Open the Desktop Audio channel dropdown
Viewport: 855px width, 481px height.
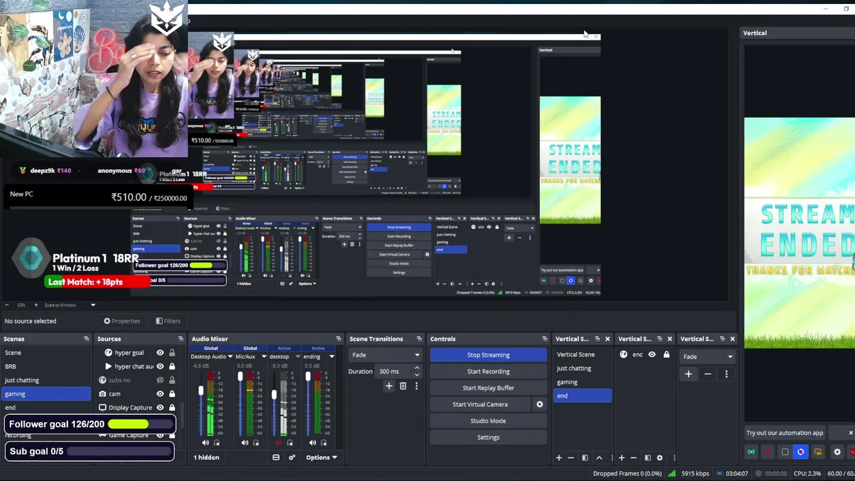230,357
